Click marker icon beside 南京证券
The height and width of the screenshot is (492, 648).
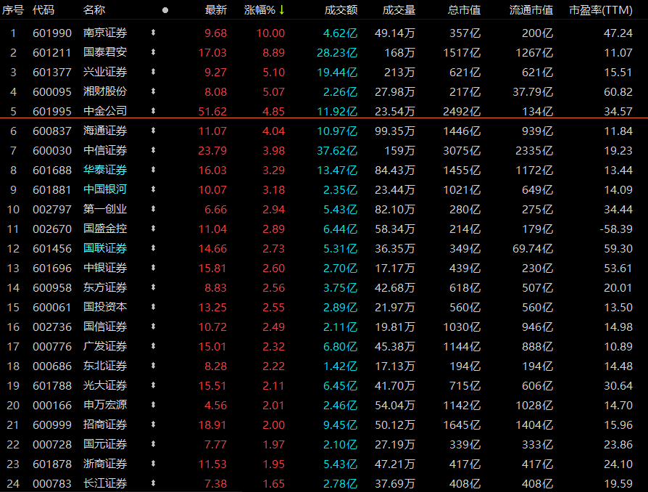coord(154,32)
